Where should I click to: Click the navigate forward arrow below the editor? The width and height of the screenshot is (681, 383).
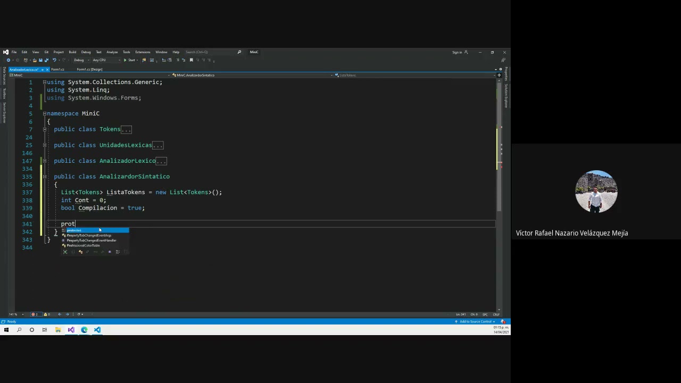(x=68, y=314)
